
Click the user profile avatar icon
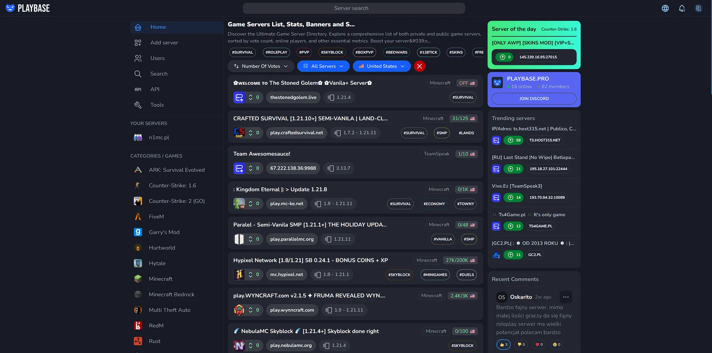click(x=698, y=8)
